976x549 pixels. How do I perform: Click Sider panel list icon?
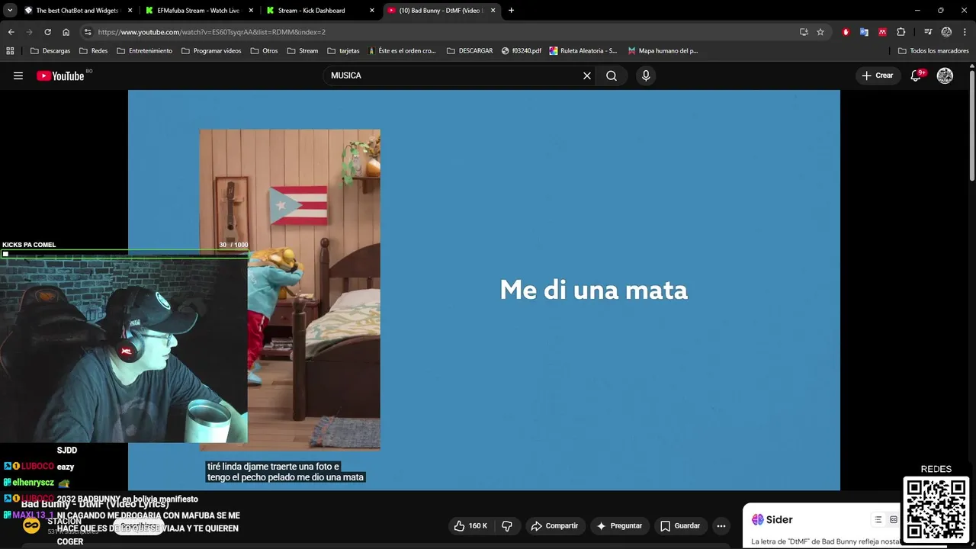878,519
